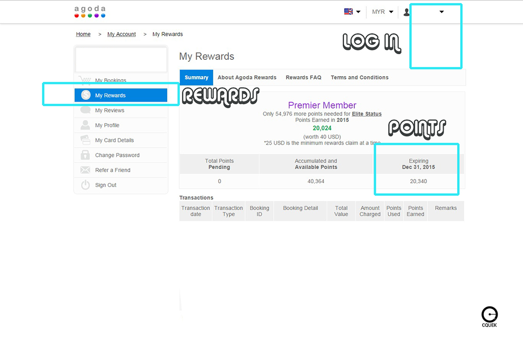The image size is (523, 347).
Task: Open Refer a Friend in sidebar
Action: click(121, 170)
